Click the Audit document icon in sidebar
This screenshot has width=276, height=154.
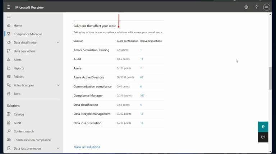click(9, 123)
